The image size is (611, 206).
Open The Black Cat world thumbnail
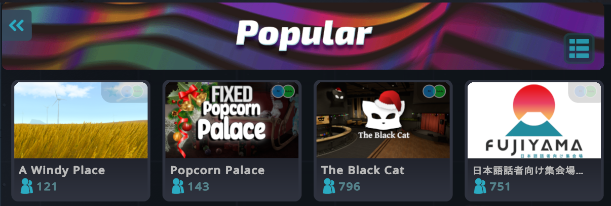click(383, 120)
